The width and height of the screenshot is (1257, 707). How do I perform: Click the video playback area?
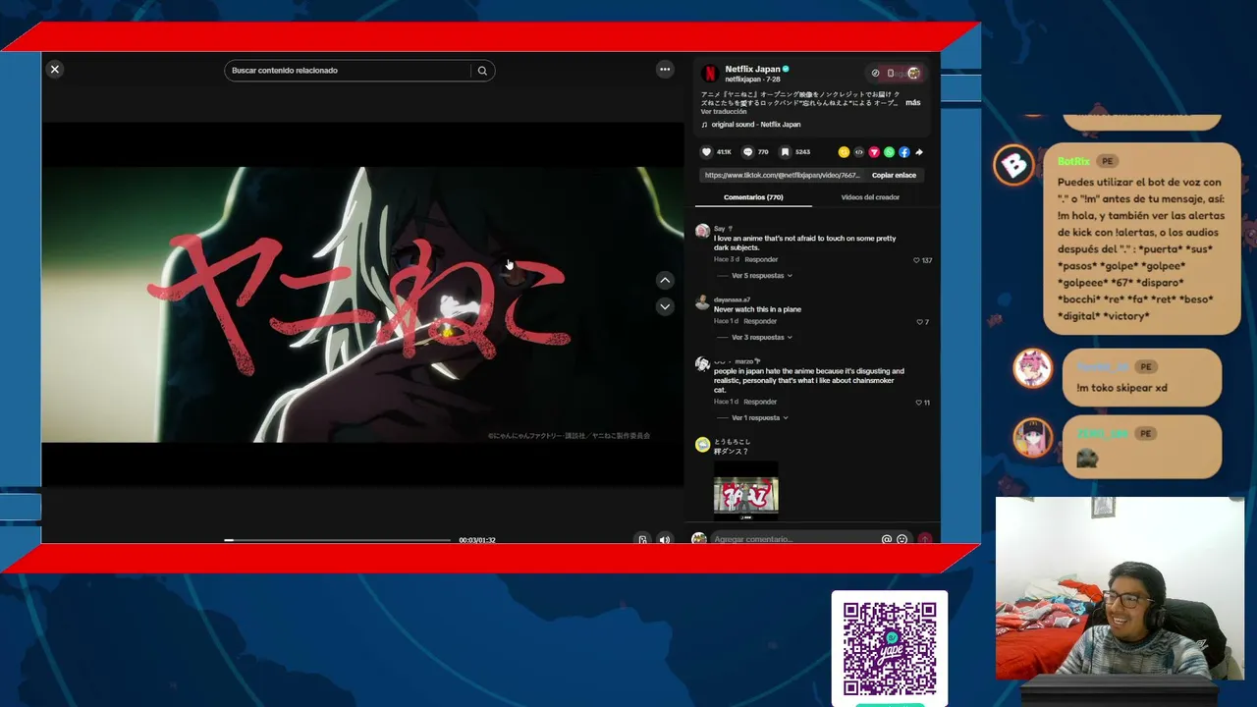(362, 304)
